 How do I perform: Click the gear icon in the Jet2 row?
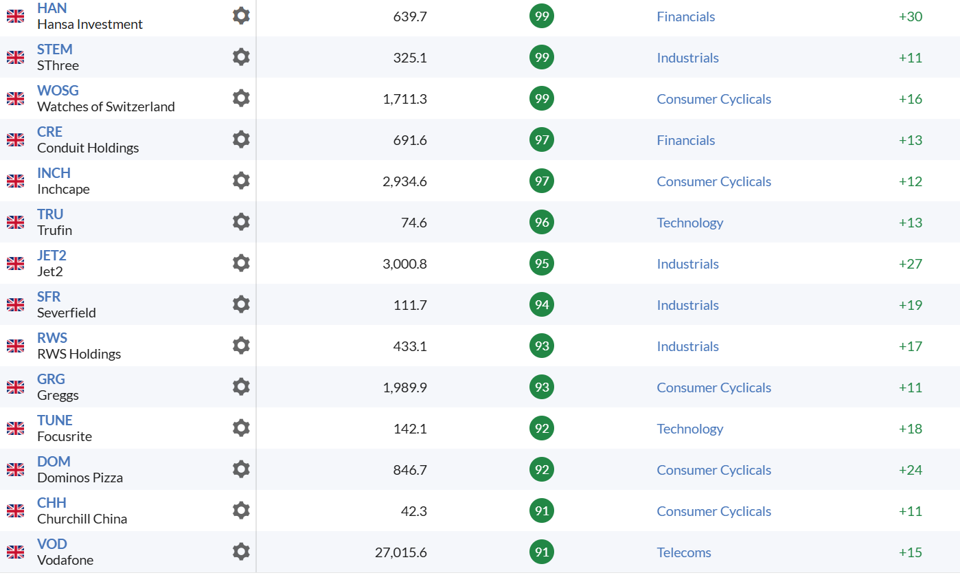(x=241, y=262)
